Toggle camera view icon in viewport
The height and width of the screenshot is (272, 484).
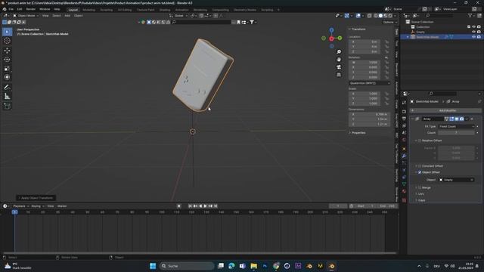click(339, 67)
